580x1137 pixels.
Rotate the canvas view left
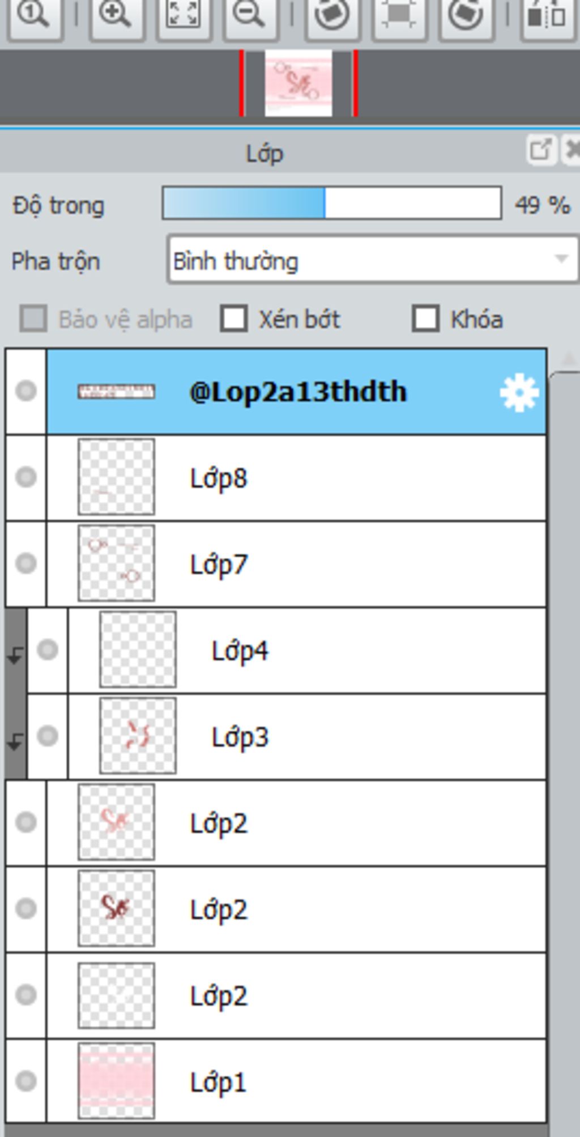point(332,17)
